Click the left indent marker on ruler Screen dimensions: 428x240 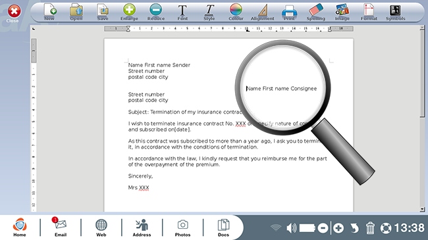pos(128,29)
